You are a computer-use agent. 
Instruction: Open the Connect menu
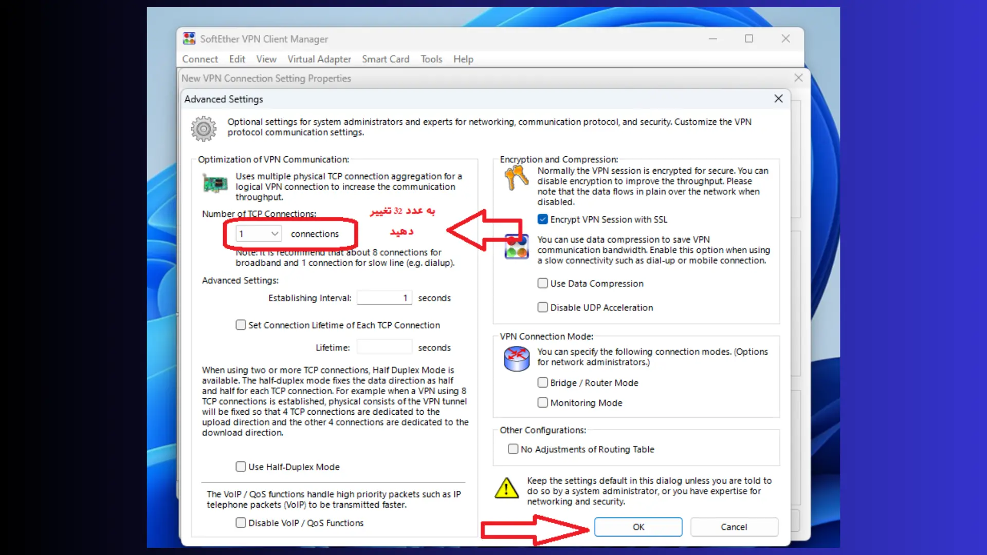(200, 59)
